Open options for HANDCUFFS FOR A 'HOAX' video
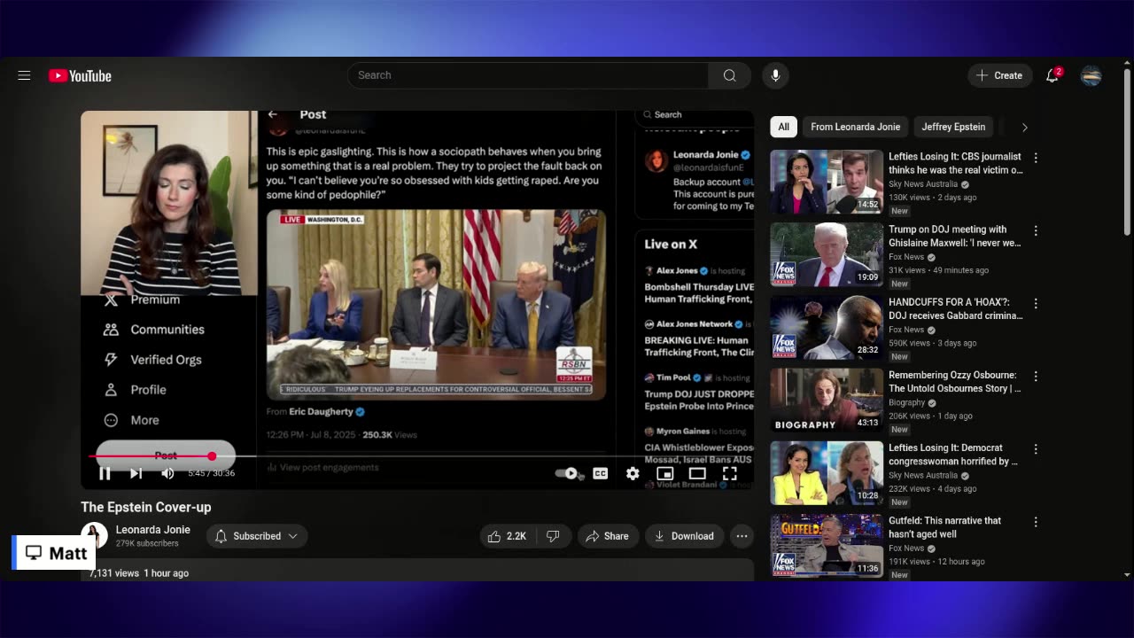 point(1036,303)
